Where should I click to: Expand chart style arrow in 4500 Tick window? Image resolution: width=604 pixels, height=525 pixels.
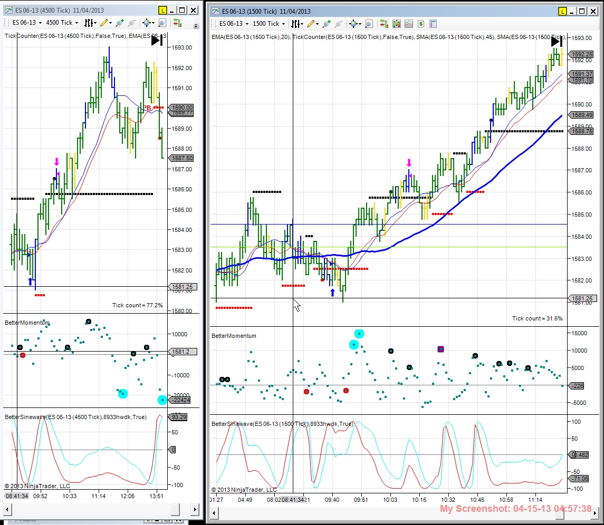click(95, 23)
